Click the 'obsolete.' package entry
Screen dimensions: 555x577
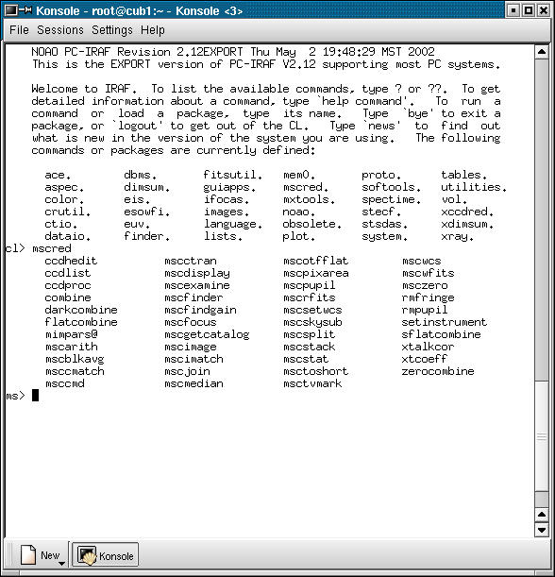point(311,224)
